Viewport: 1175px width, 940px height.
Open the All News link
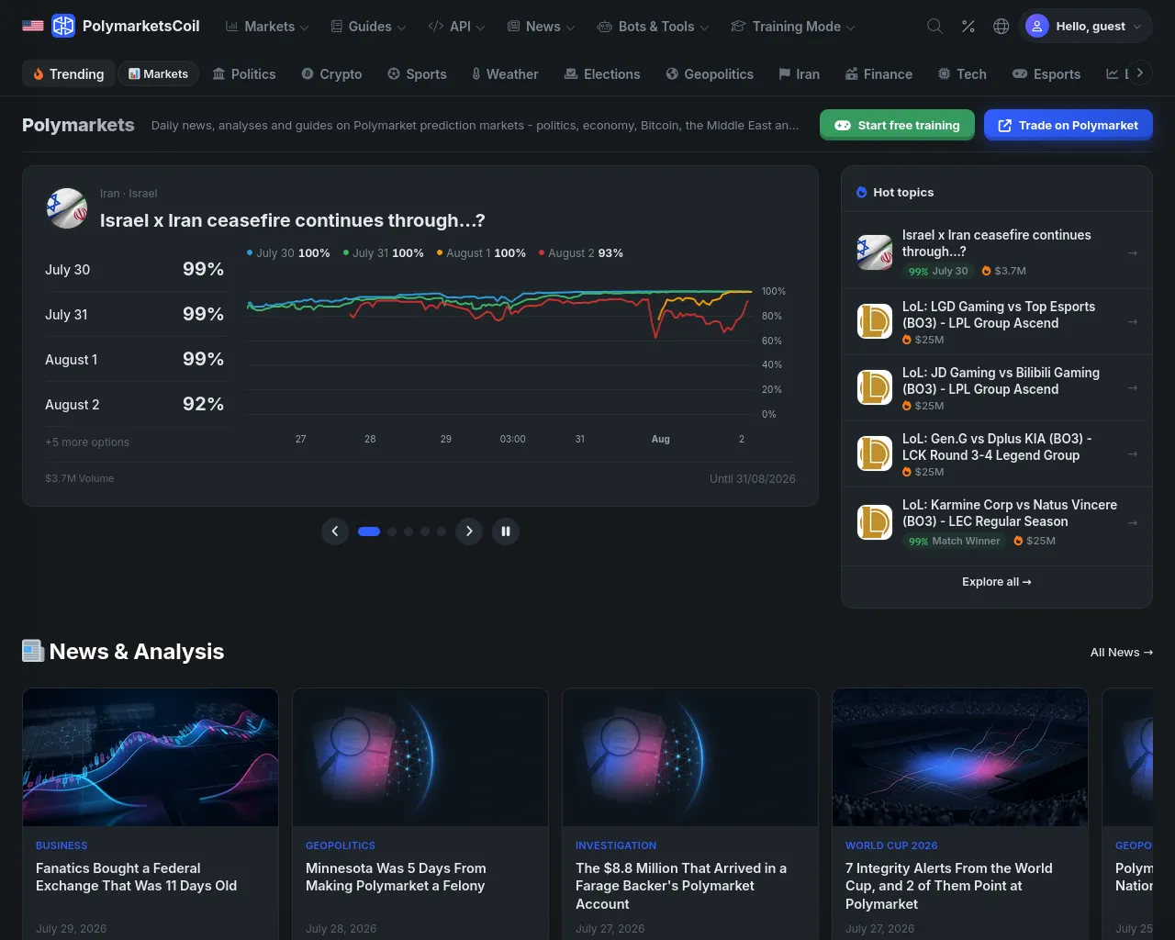pos(1122,652)
